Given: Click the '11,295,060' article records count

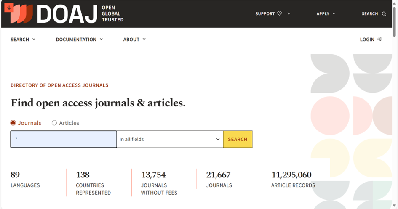Looking at the screenshot, I should [291, 175].
